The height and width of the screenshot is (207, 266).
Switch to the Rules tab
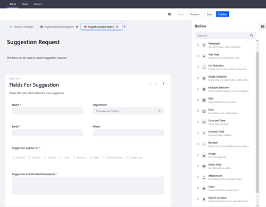point(25,4)
